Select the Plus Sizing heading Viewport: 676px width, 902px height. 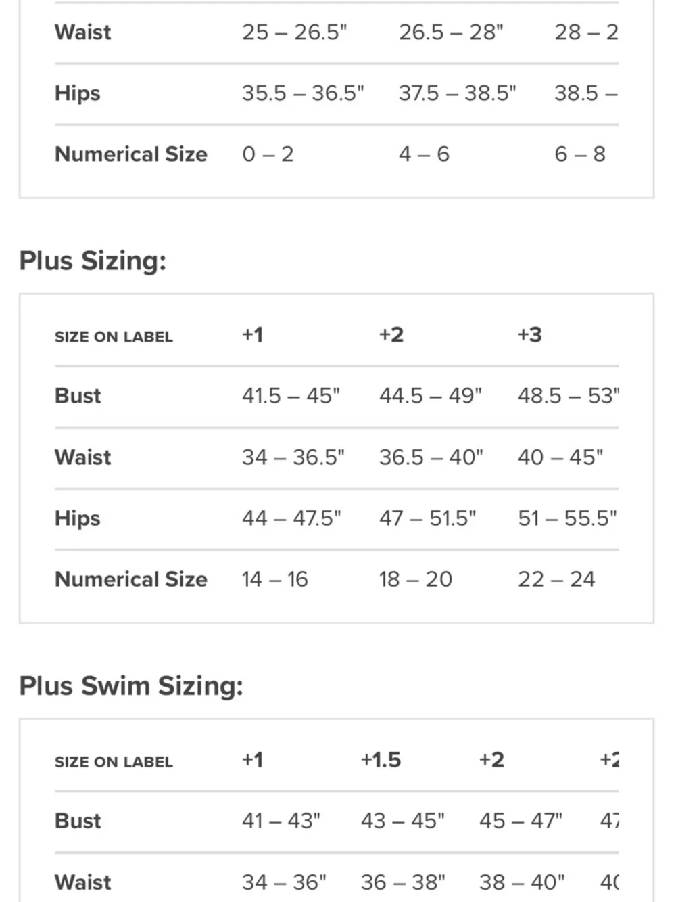[93, 261]
